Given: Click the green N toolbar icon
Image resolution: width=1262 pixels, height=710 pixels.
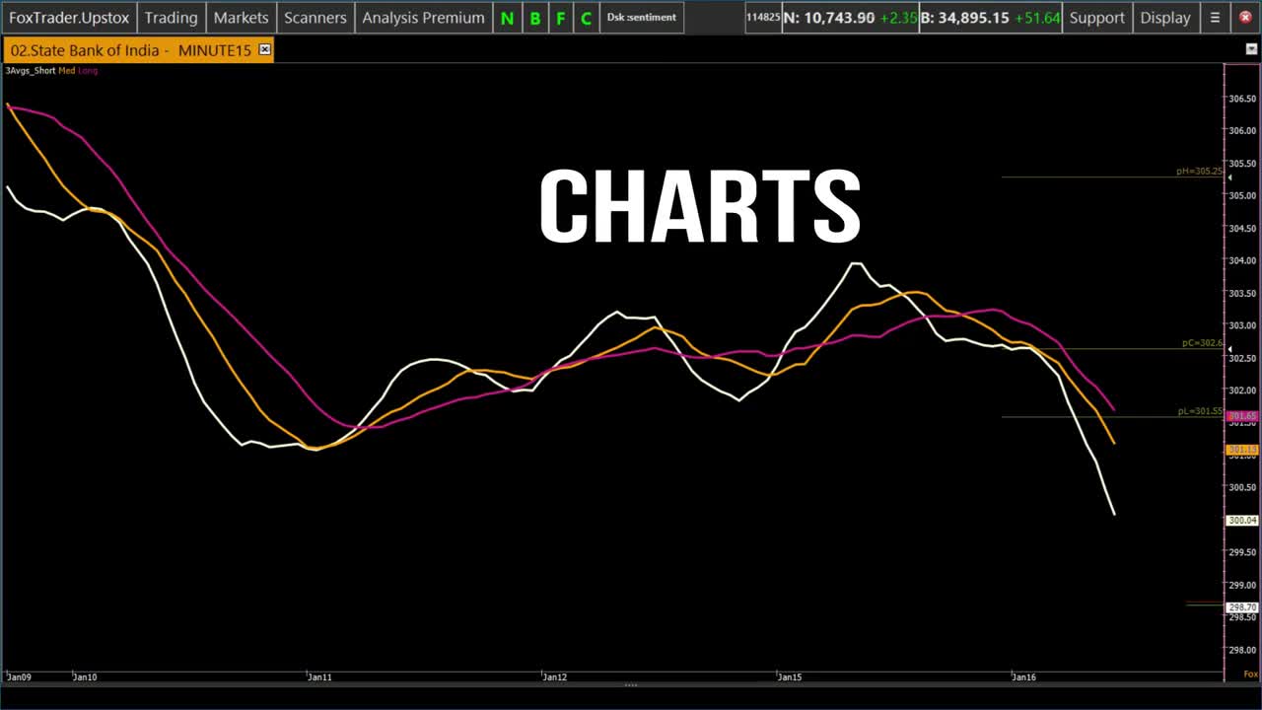Looking at the screenshot, I should [x=507, y=18].
